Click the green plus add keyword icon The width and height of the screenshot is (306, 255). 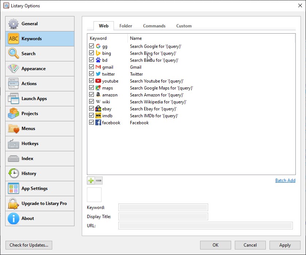(x=91, y=180)
